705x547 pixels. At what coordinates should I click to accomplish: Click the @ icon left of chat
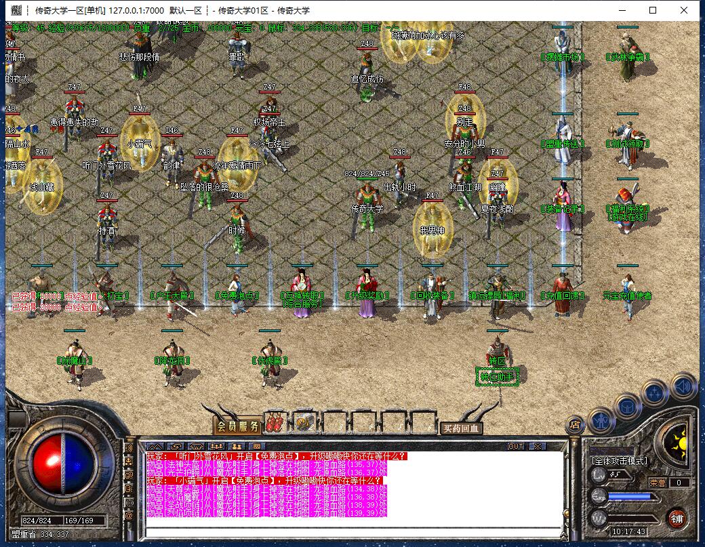tap(129, 516)
